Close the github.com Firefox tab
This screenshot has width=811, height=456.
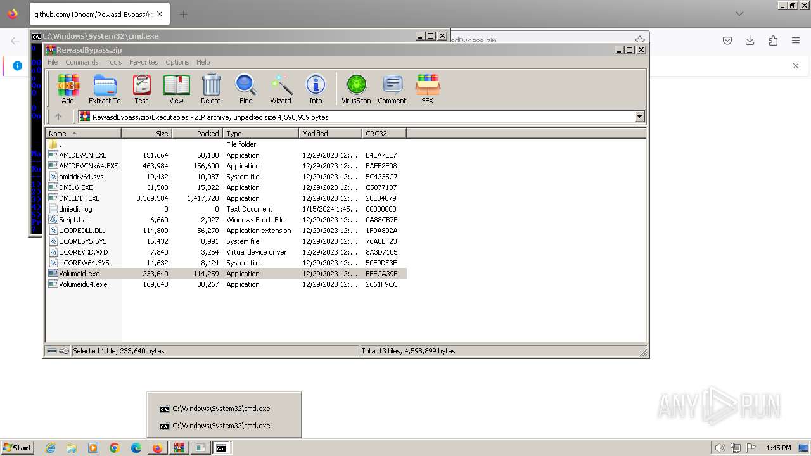click(159, 14)
